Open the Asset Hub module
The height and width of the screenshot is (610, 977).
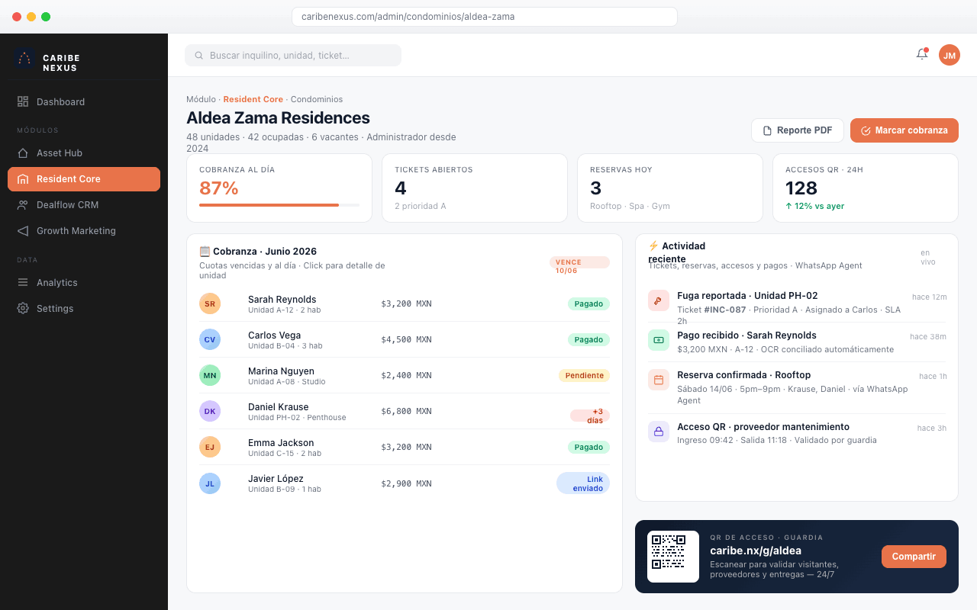84,153
